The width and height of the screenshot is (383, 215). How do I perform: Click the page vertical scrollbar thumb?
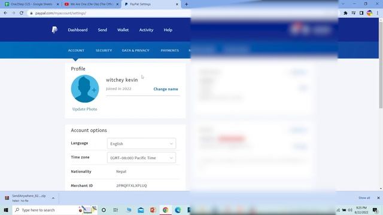pyautogui.click(x=381, y=64)
